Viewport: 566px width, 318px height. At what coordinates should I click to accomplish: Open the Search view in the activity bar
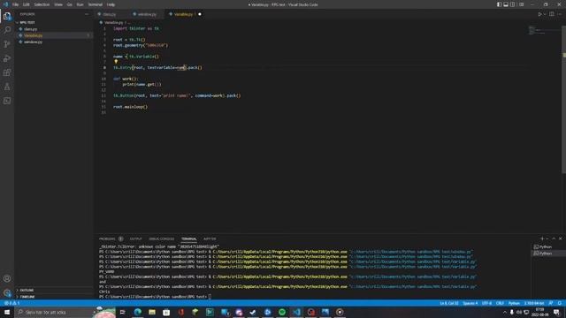pos(7,29)
